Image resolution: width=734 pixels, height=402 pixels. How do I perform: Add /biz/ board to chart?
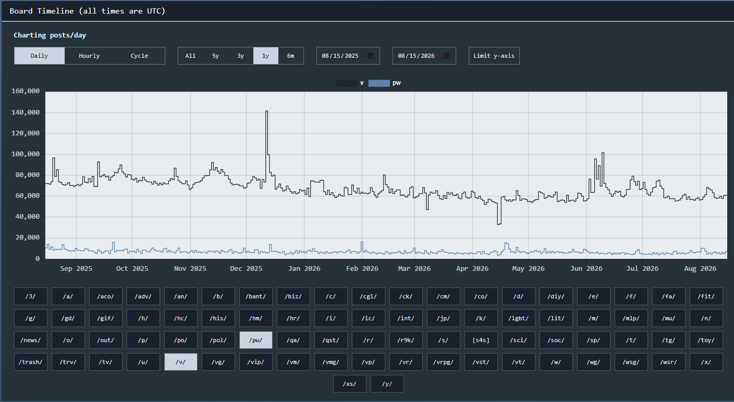(x=293, y=296)
